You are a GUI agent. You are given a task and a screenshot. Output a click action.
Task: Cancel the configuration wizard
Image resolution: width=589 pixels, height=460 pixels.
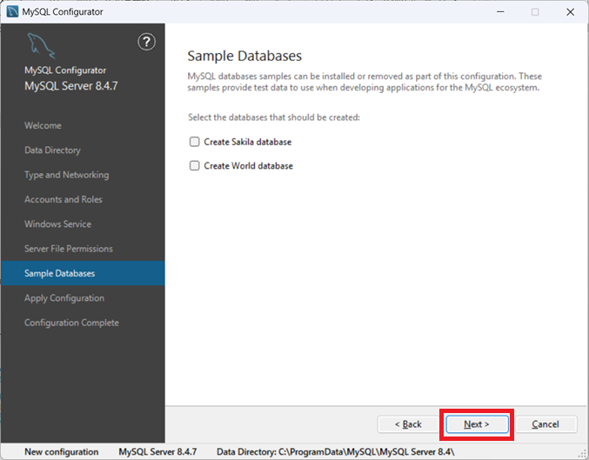tap(545, 424)
